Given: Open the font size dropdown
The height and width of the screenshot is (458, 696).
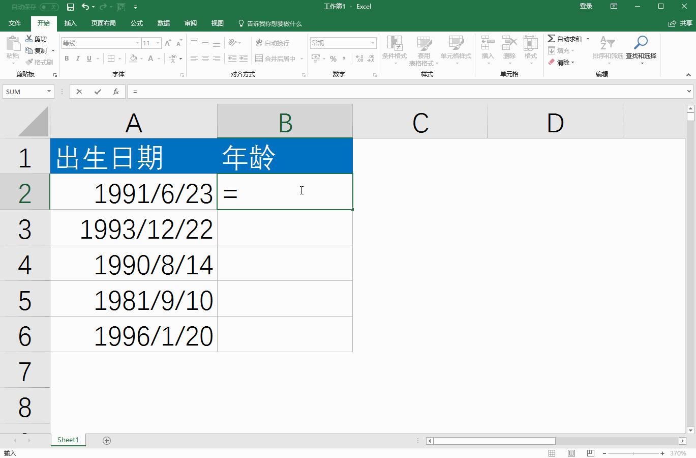Looking at the screenshot, I should (x=157, y=43).
